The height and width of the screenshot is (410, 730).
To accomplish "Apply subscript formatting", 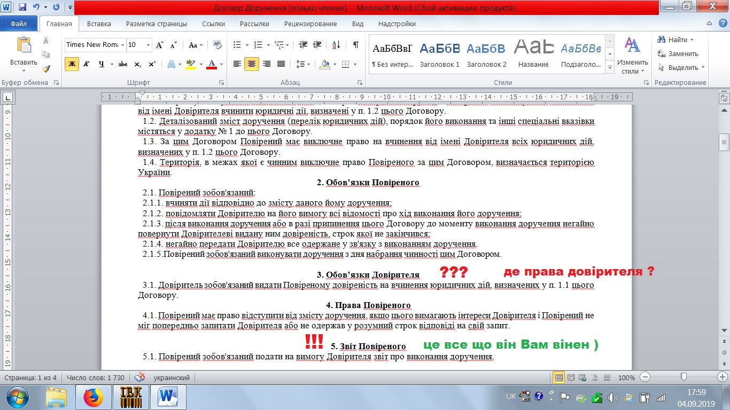I will [x=138, y=64].
